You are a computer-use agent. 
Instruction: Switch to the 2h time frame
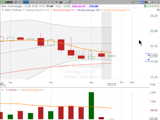click(x=41, y=2)
